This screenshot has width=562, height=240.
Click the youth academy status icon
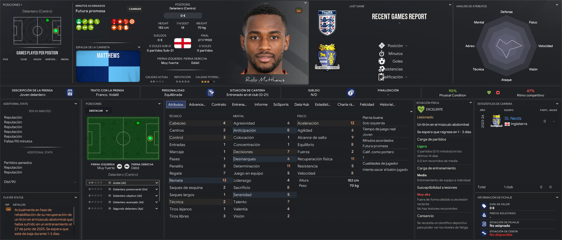coord(211,92)
